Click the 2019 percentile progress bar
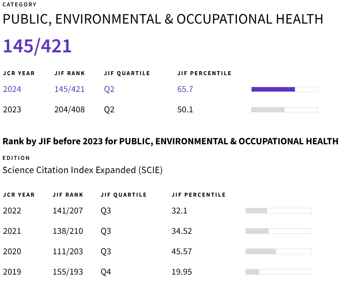 (x=278, y=272)
